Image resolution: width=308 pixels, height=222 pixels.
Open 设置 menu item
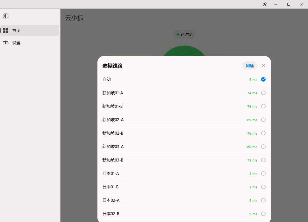[30, 43]
